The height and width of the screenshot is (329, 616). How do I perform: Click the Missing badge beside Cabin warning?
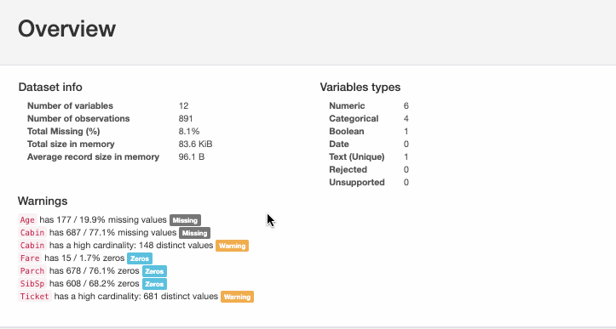pos(195,233)
